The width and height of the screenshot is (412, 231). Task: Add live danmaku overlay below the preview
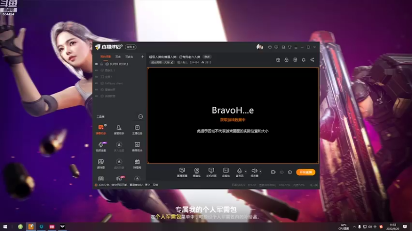[182, 172]
